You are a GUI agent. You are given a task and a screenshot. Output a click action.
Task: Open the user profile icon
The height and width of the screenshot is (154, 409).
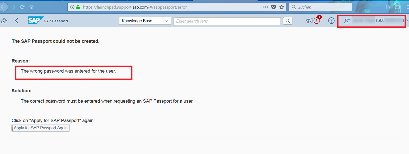tap(347, 21)
